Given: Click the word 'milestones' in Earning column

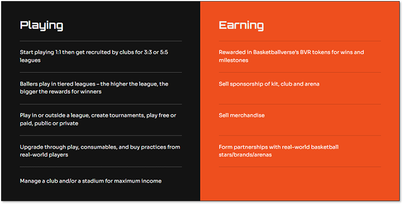Looking at the screenshot, I should (x=234, y=60).
